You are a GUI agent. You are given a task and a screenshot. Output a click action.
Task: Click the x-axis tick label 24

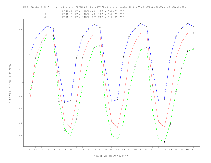tap(76, 150)
